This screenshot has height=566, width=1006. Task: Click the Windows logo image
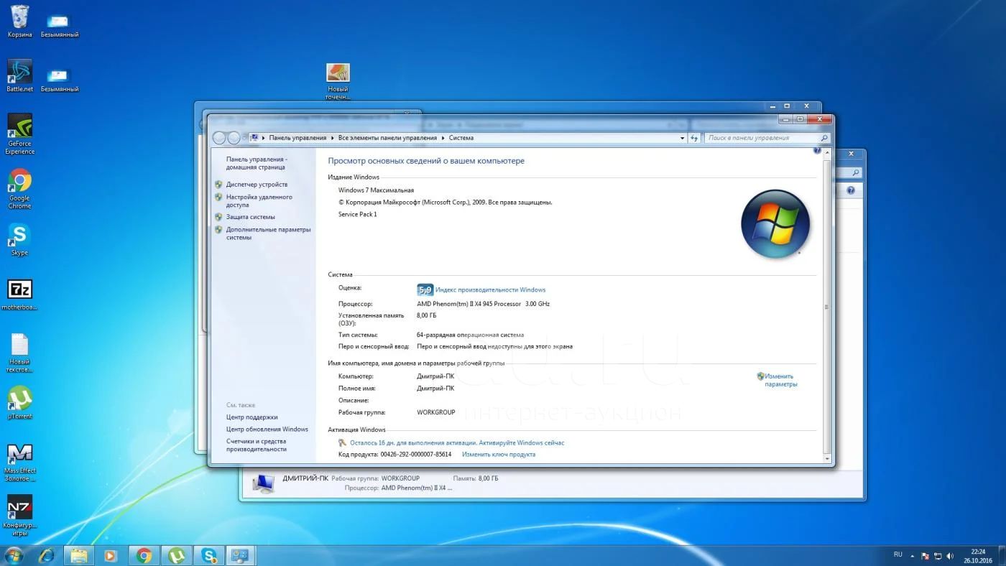point(775,224)
